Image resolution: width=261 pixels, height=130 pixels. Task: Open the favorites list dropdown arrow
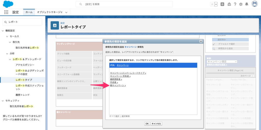tap(216, 4)
